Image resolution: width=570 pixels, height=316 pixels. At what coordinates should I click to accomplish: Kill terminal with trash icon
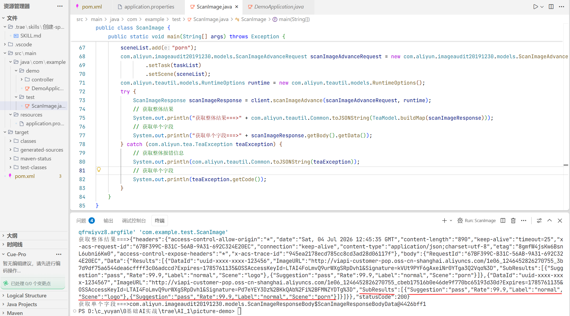pos(513,221)
